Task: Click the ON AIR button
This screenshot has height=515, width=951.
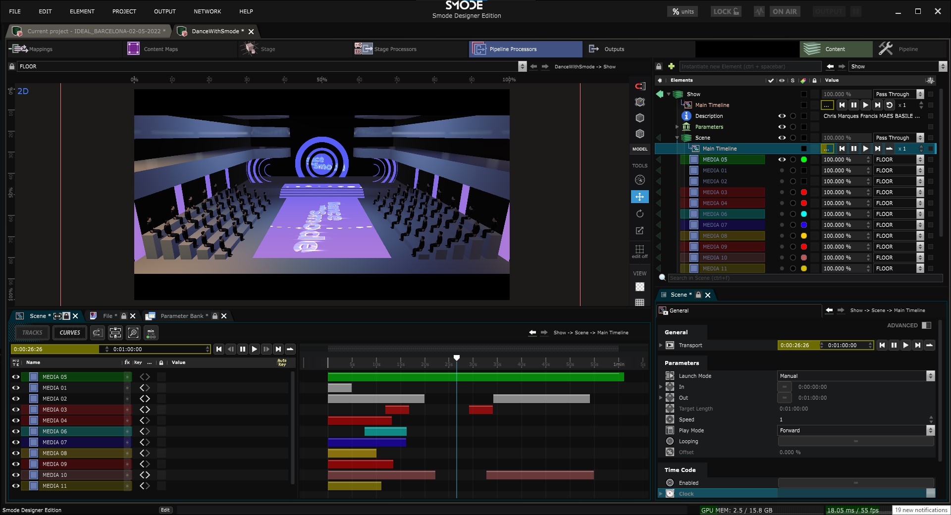Action: click(784, 11)
